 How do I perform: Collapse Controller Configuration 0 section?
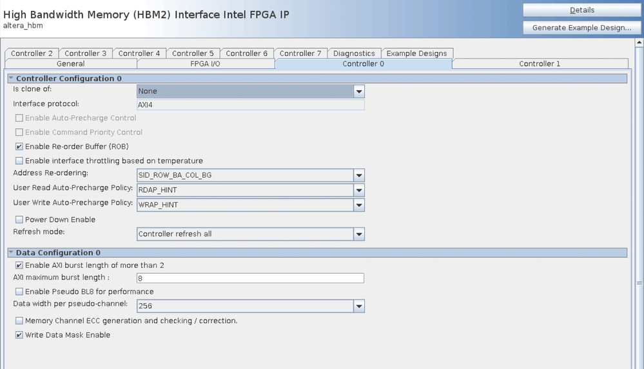11,78
